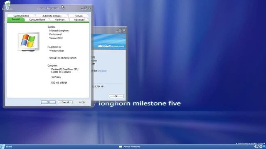
Task: Minimize the About Windows dialog
Action: click(x=117, y=30)
